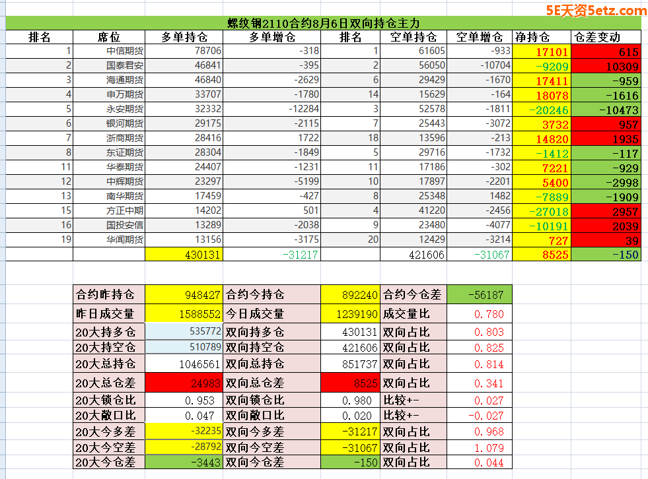Click the negative ratio -0.027
Viewport: 648px width, 479px height.
[x=480, y=416]
